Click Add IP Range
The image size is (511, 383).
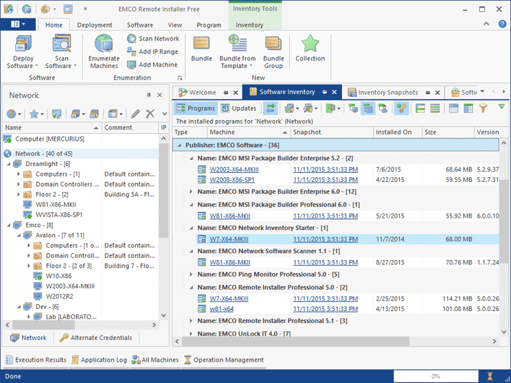[152, 51]
